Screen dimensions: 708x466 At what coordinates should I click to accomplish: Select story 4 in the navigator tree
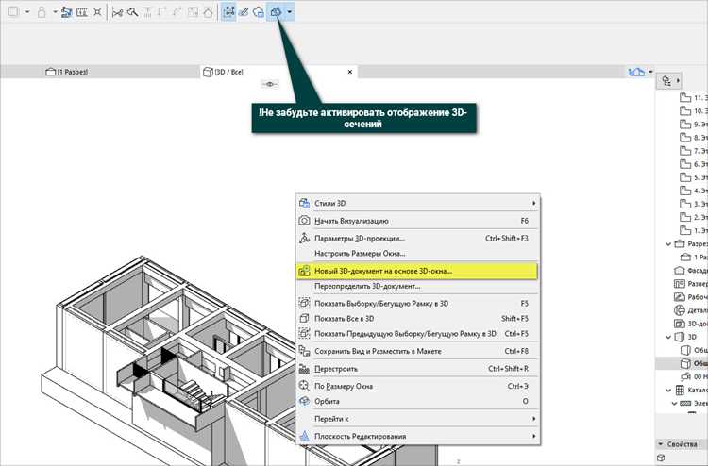[694, 191]
